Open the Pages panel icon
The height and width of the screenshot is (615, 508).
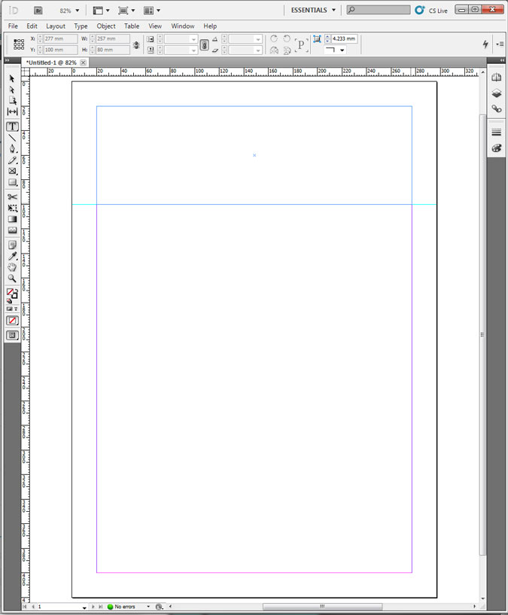pyautogui.click(x=496, y=78)
